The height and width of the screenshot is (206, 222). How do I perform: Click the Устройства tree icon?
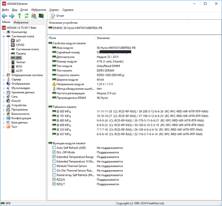(x=8, y=105)
